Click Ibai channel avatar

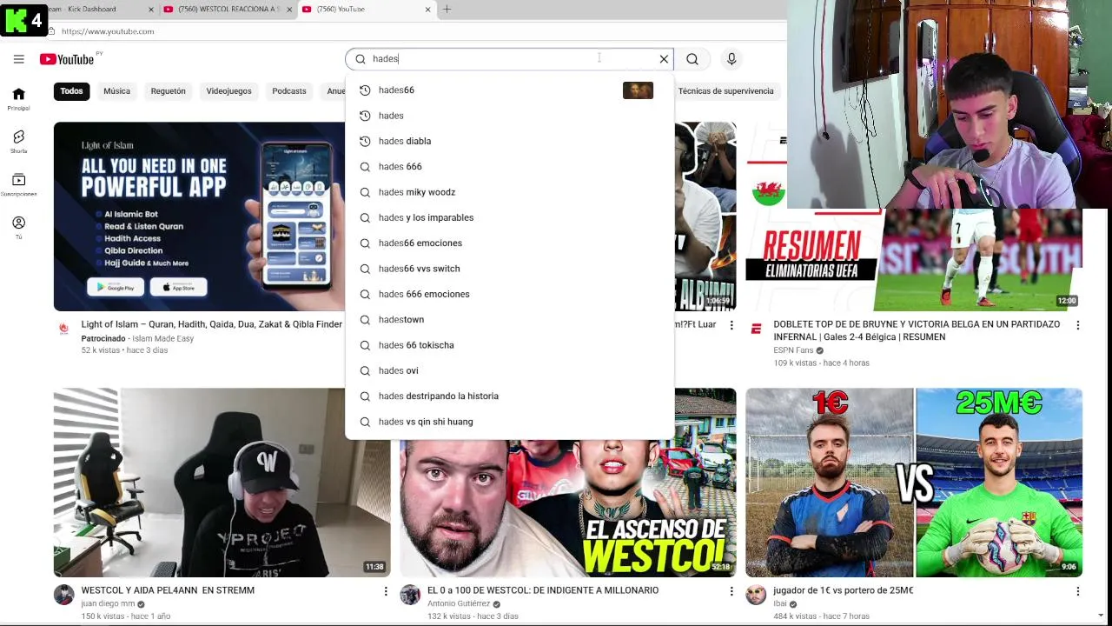pos(756,595)
